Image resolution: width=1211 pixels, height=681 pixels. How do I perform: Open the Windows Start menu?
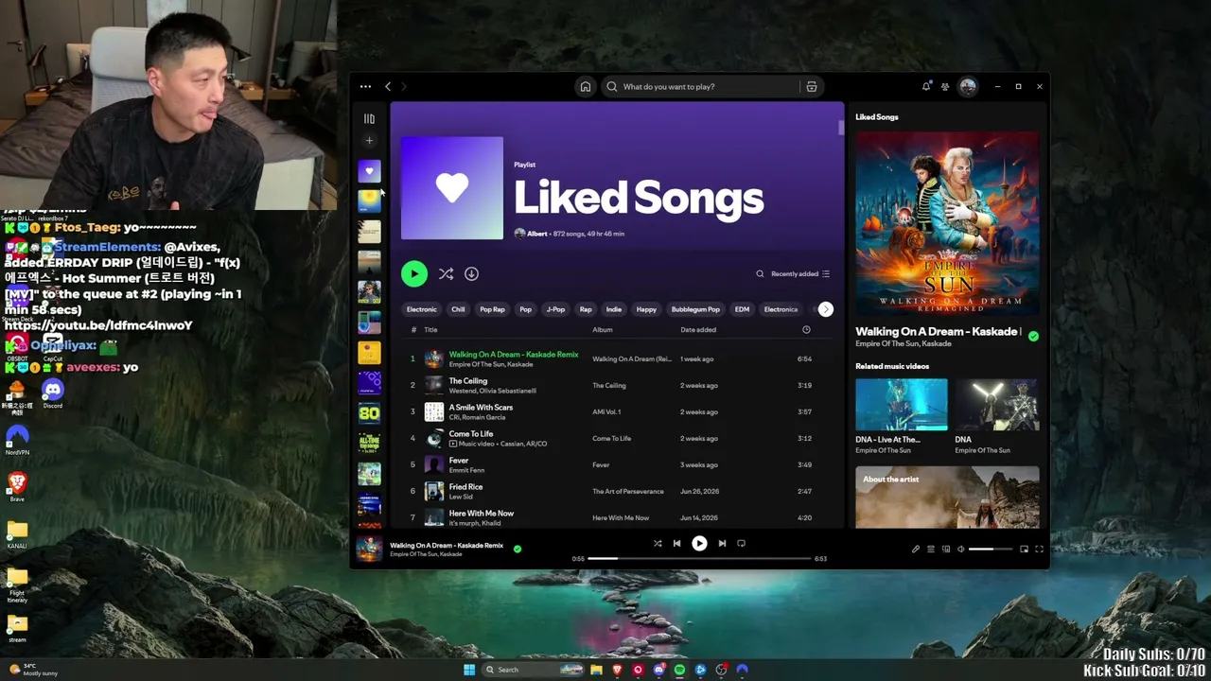(469, 670)
